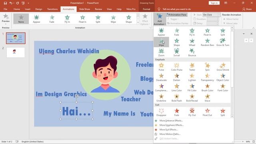Select Fly In entrance effect in dropdown gallery
This screenshot has width=256, height=144.
click(x=192, y=32)
